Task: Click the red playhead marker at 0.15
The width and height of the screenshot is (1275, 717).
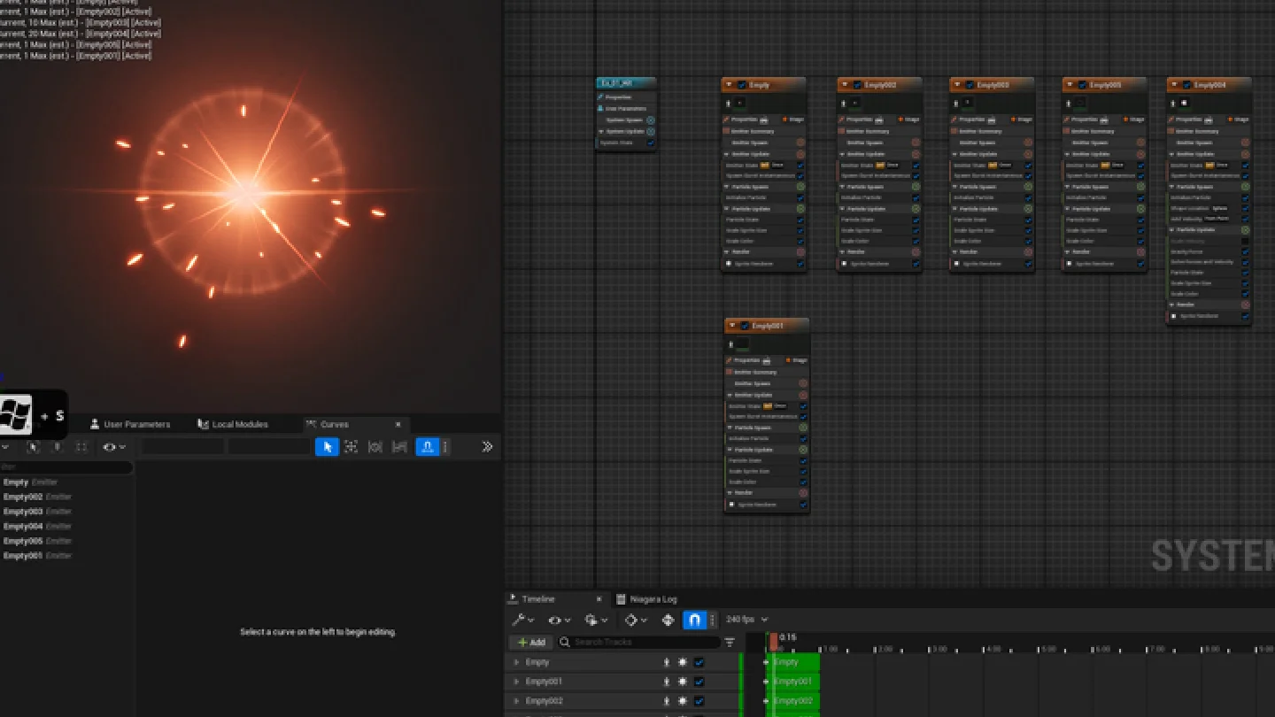Action: click(x=774, y=641)
